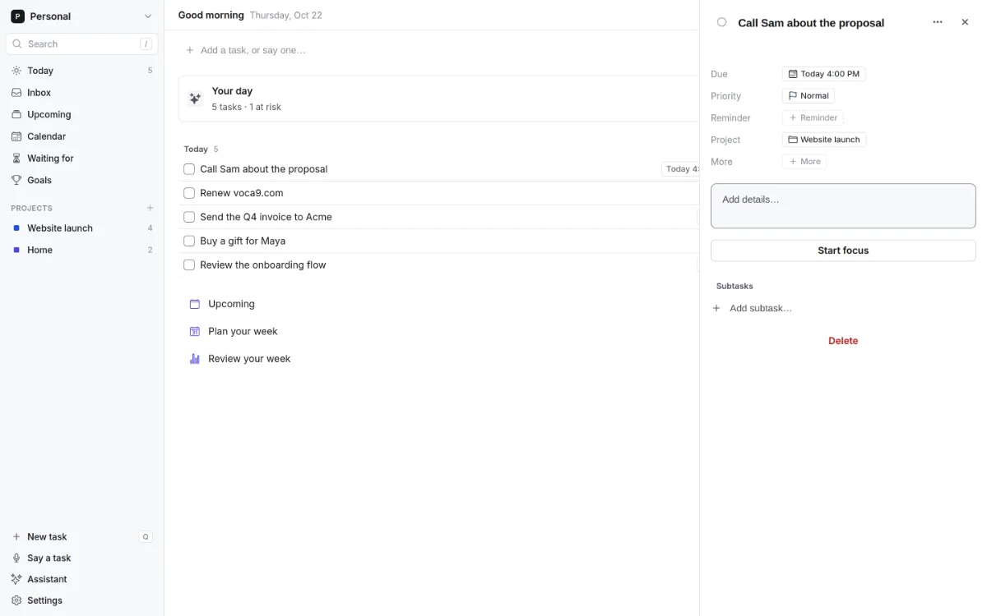
Task: Add a new project with plus icon
Action: pos(150,208)
